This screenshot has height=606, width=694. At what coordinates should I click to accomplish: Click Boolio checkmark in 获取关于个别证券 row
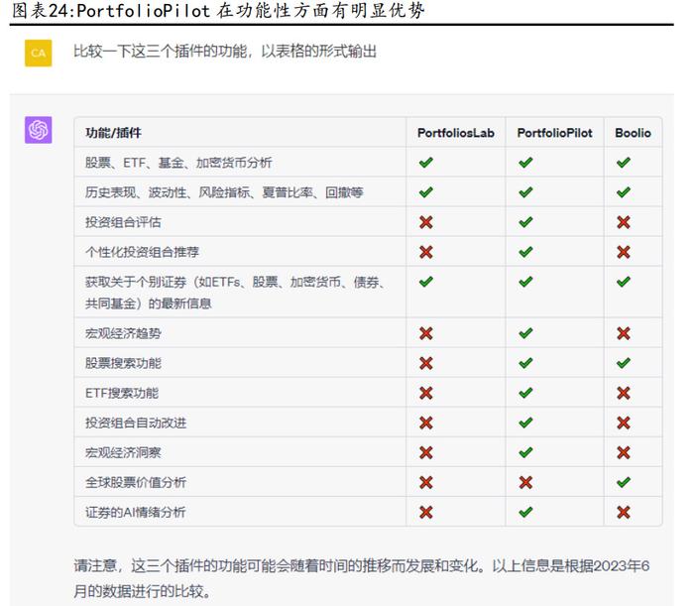[x=624, y=282]
